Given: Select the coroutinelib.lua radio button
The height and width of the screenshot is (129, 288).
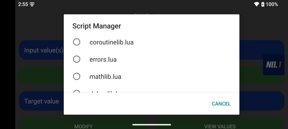Looking at the screenshot, I should pos(76,42).
